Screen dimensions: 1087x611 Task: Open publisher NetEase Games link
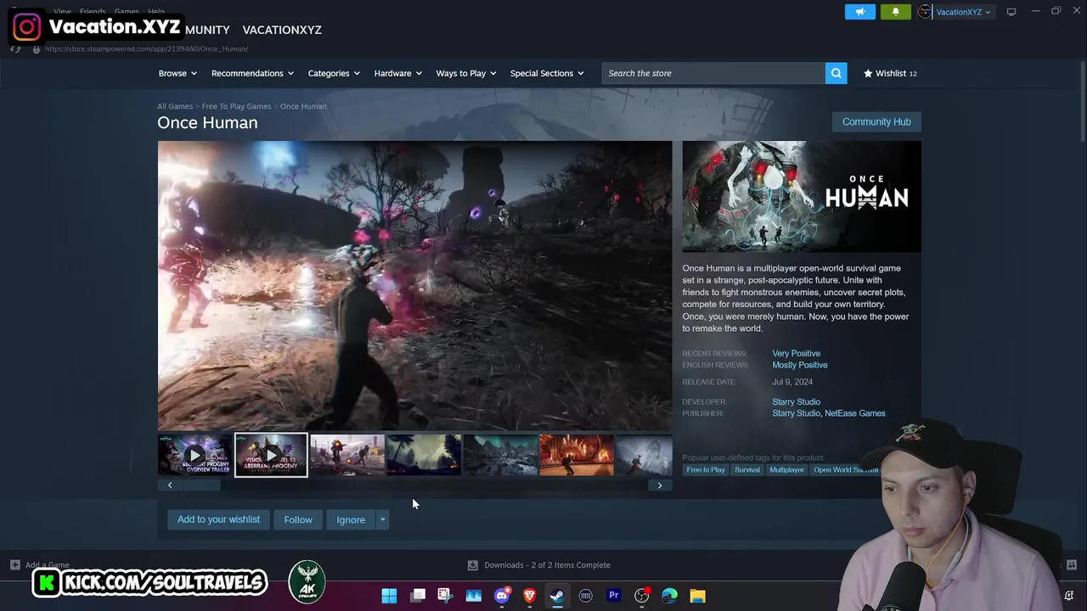[855, 413]
